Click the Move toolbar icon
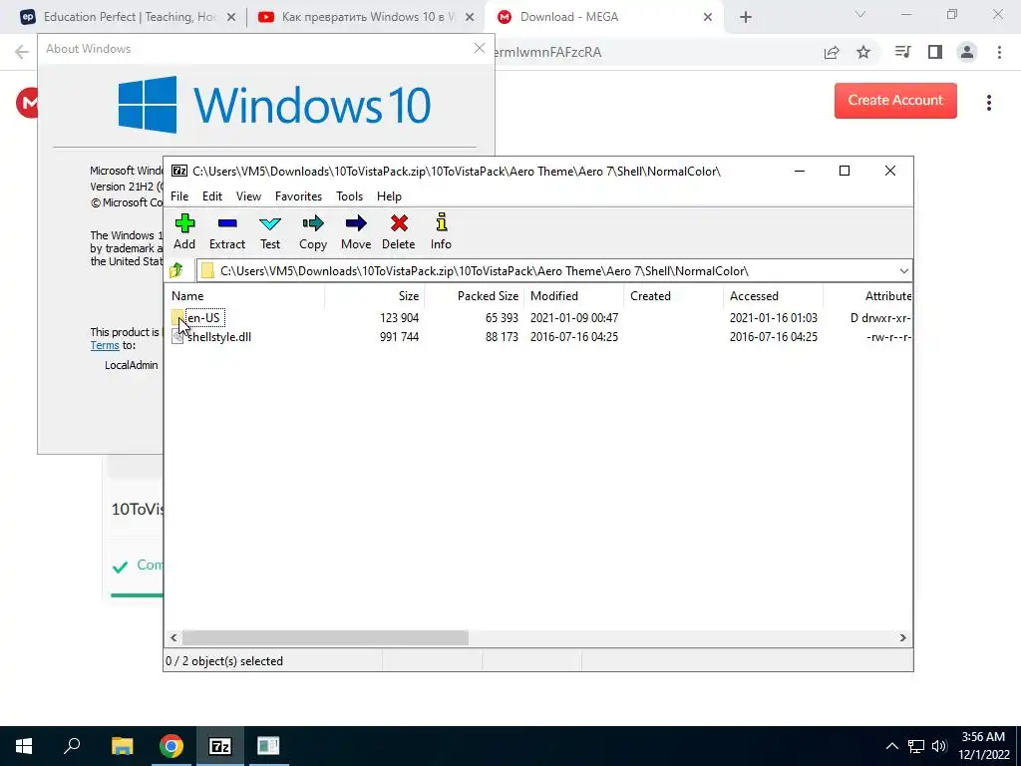Image resolution: width=1021 pixels, height=766 pixels. click(x=356, y=231)
